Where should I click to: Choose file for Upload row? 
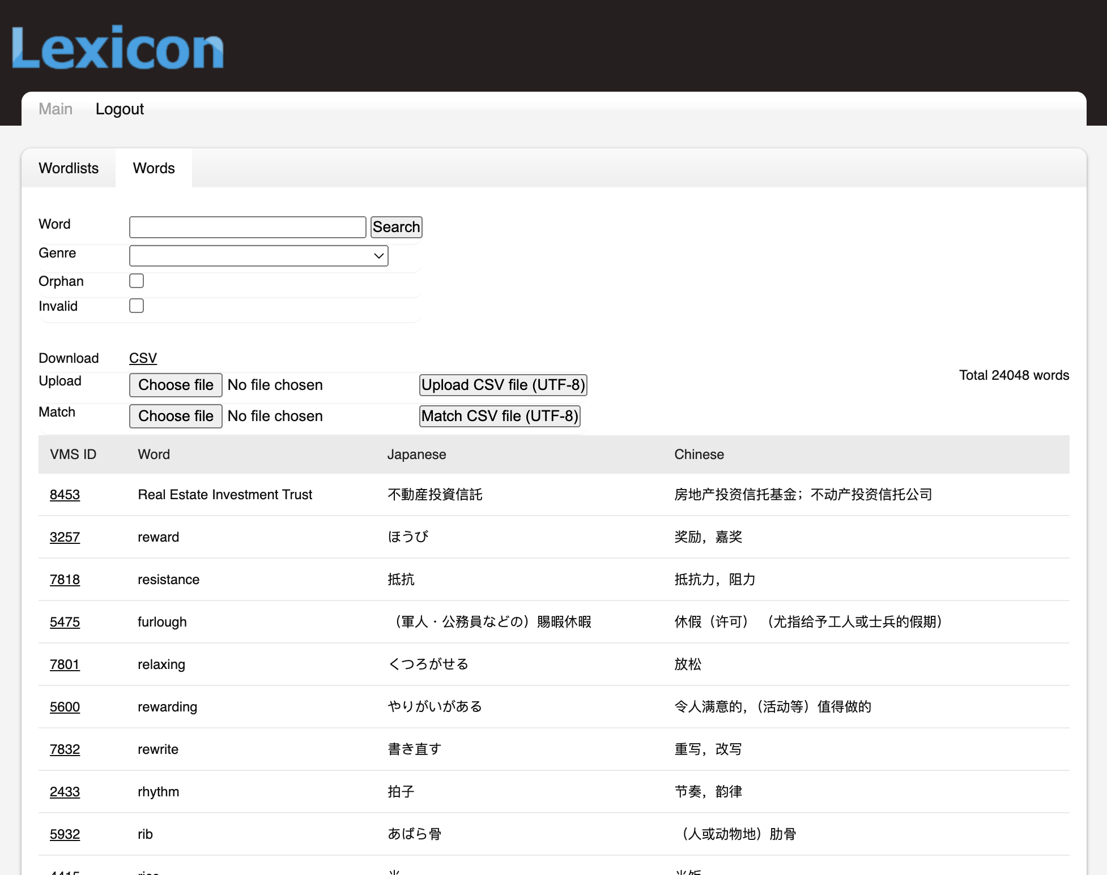[x=176, y=385]
